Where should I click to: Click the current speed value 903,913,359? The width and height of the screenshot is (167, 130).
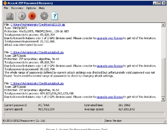point(46,109)
